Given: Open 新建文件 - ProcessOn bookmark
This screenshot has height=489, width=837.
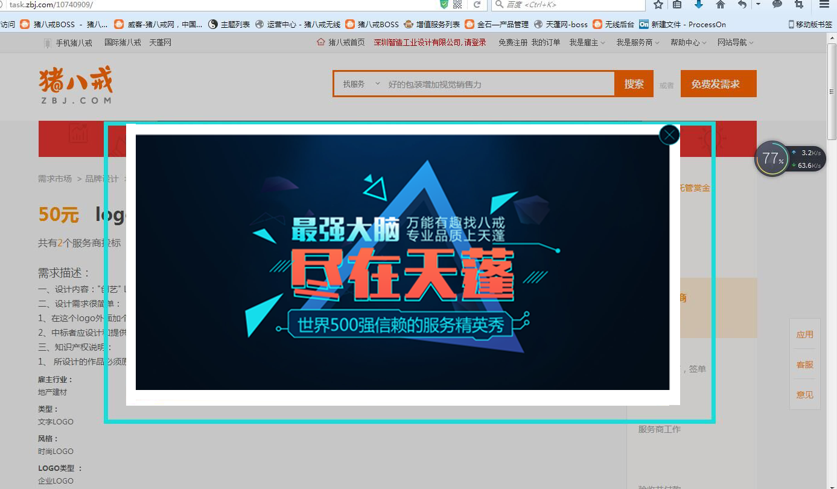Looking at the screenshot, I should 683,24.
